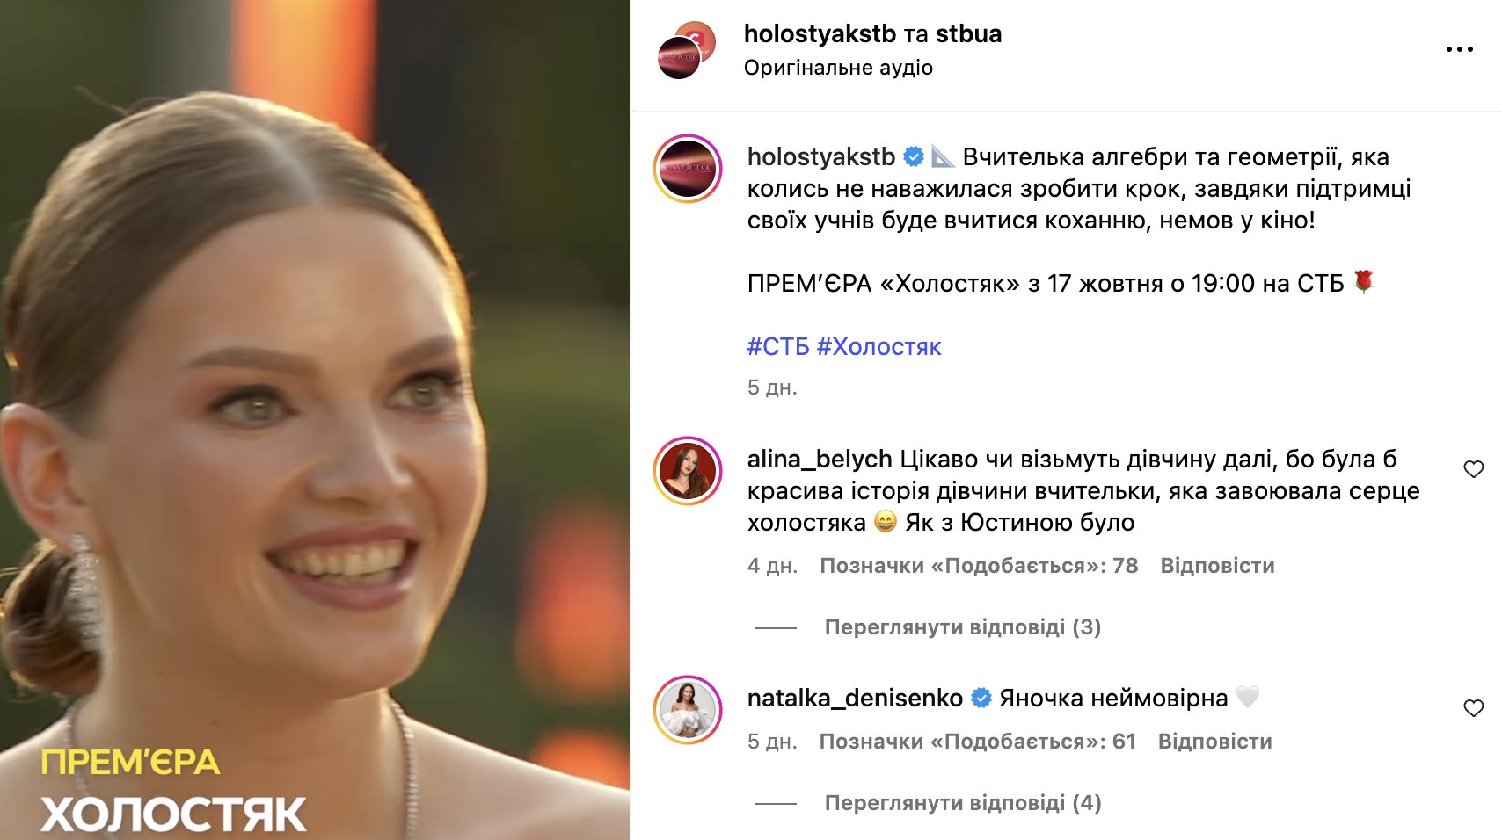
Task: Open the three-dot more options menu
Action: 1459,49
